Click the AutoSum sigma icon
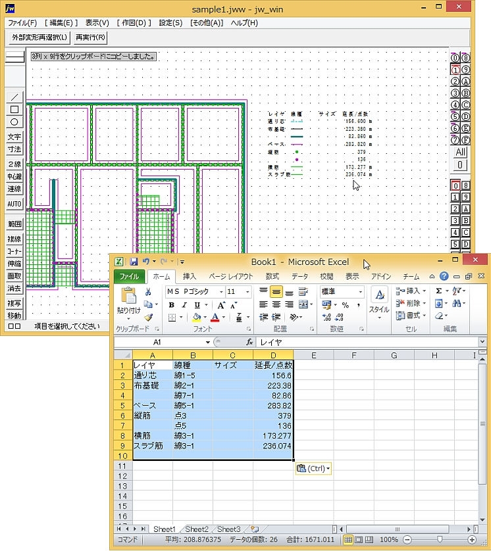This screenshot has height=551, width=491. click(x=439, y=291)
